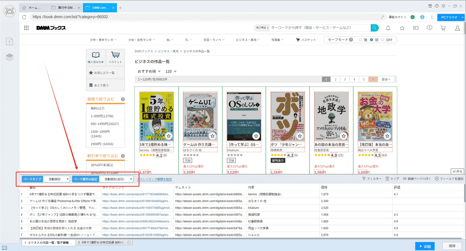The height and width of the screenshot is (251, 466).
Task: Expand the 少年・青年マンガ menu
Action: pyautogui.click(x=103, y=40)
